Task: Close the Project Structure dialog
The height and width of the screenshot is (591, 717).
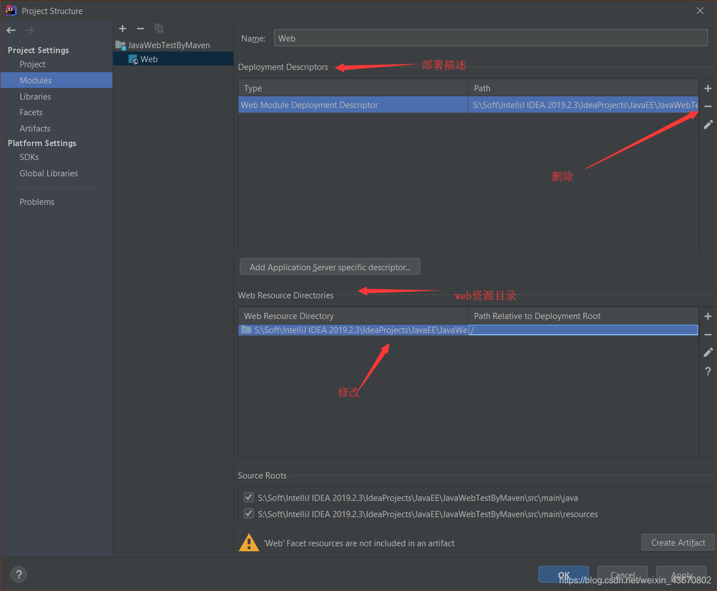Action: point(700,11)
